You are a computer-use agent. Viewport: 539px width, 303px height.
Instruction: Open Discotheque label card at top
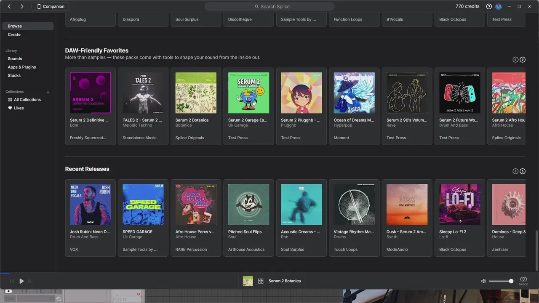tap(249, 19)
